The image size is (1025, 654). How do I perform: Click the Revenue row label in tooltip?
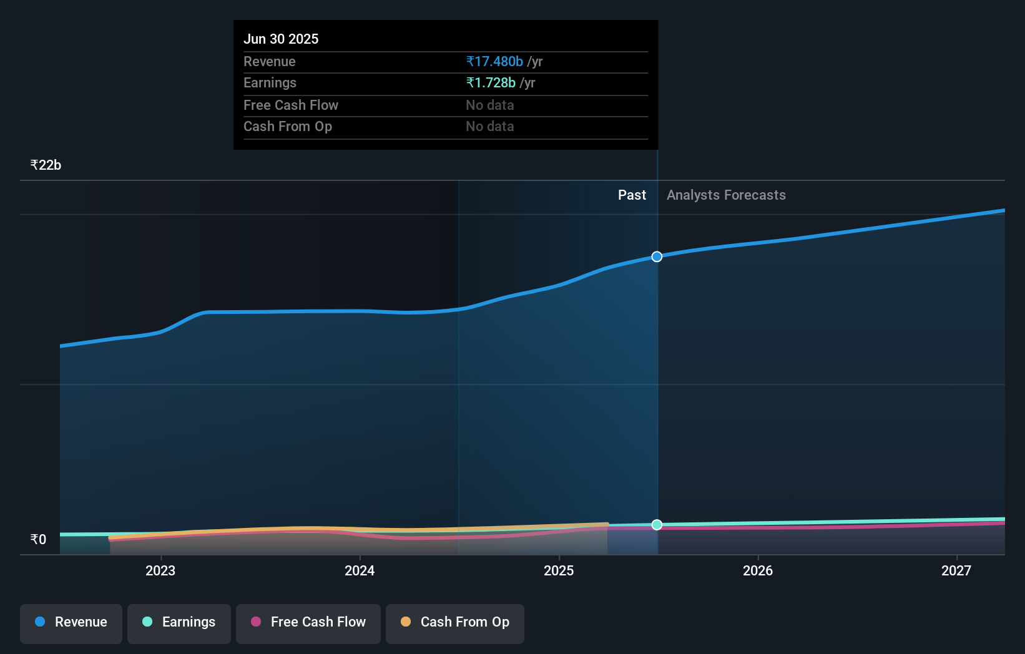tap(270, 61)
